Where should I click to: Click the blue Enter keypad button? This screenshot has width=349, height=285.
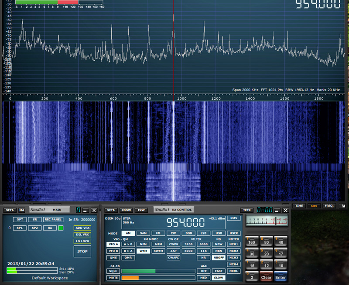[x=281, y=276]
